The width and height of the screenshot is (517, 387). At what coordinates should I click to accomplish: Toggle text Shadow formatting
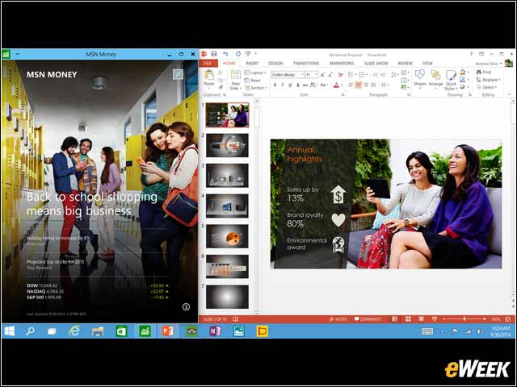298,85
